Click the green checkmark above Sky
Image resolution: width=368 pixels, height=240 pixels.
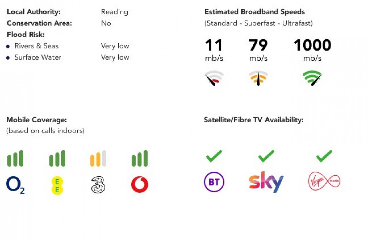pyautogui.click(x=266, y=156)
